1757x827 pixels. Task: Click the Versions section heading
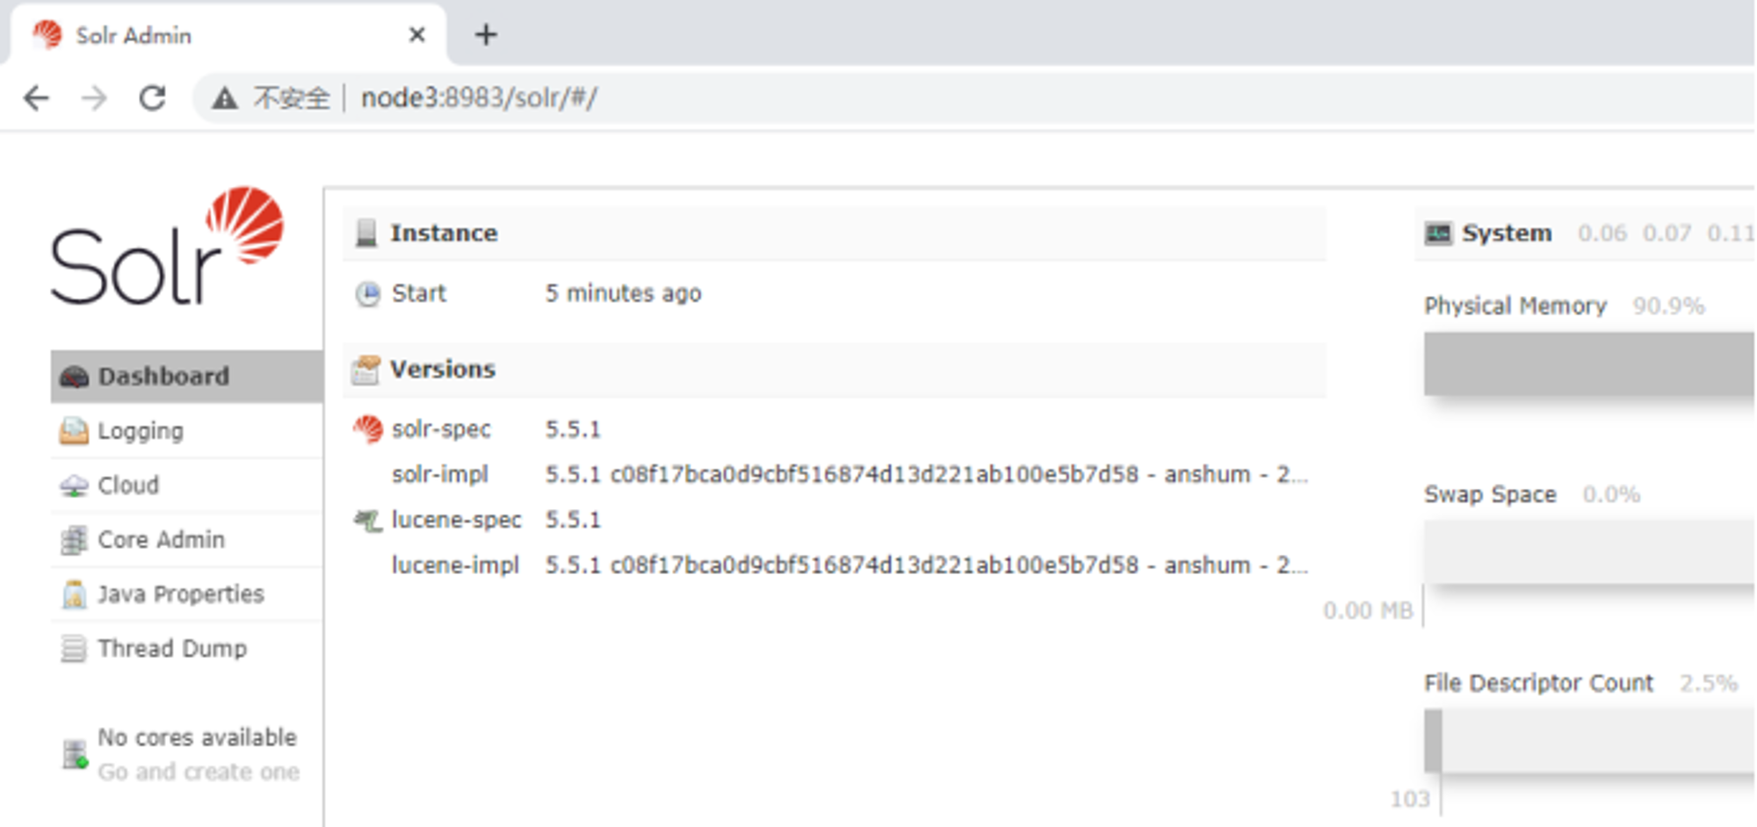(443, 370)
